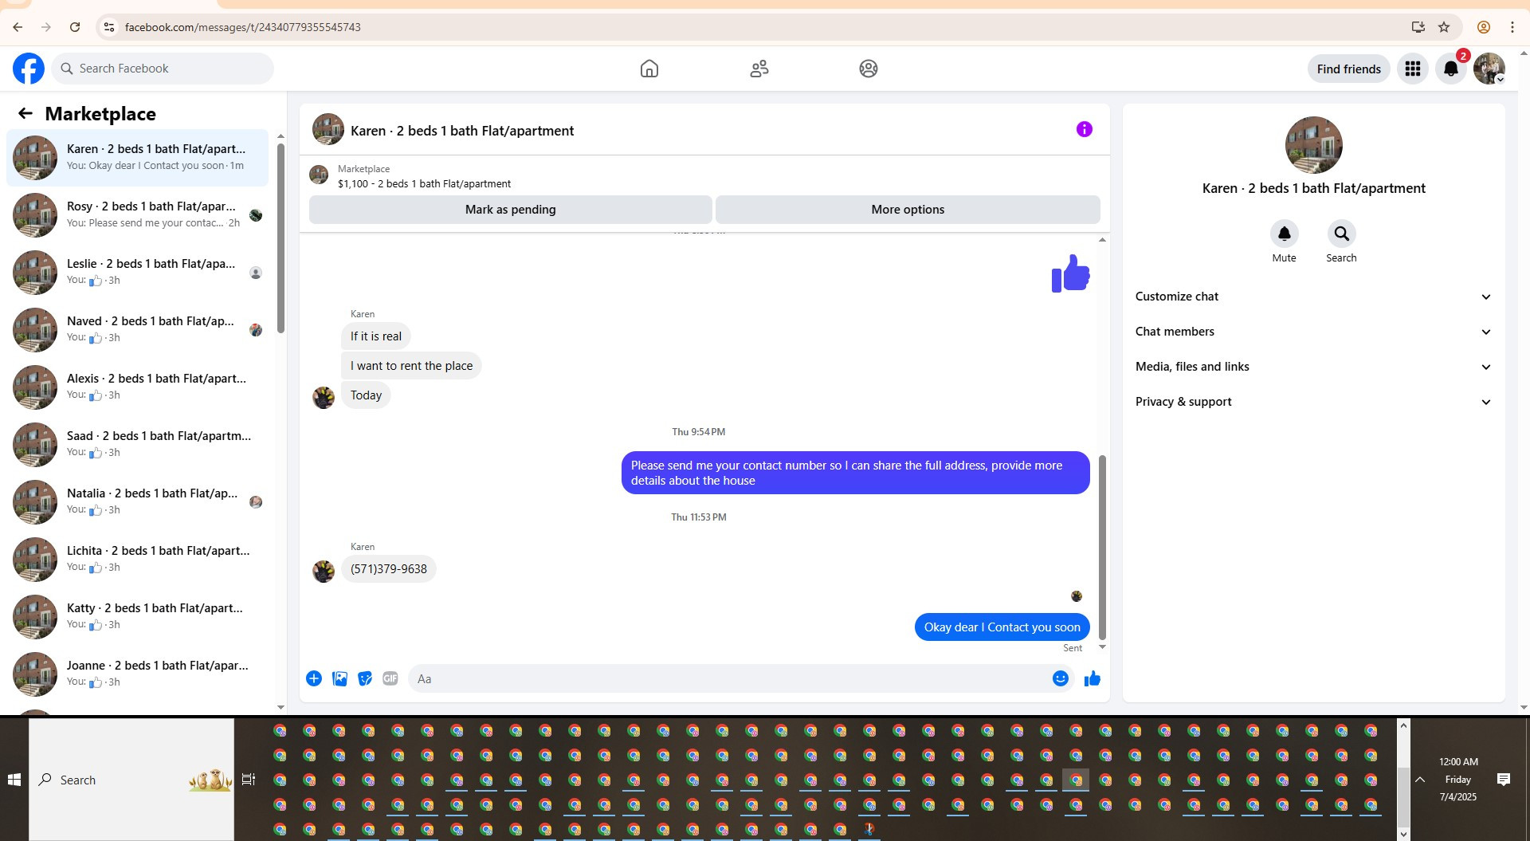The width and height of the screenshot is (1530, 841).
Task: Attach a photo file in composer
Action: click(x=339, y=678)
